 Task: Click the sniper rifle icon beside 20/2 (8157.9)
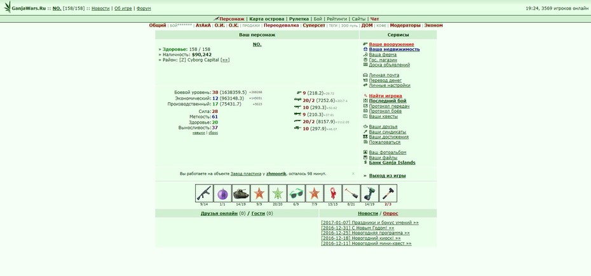tap(298, 121)
